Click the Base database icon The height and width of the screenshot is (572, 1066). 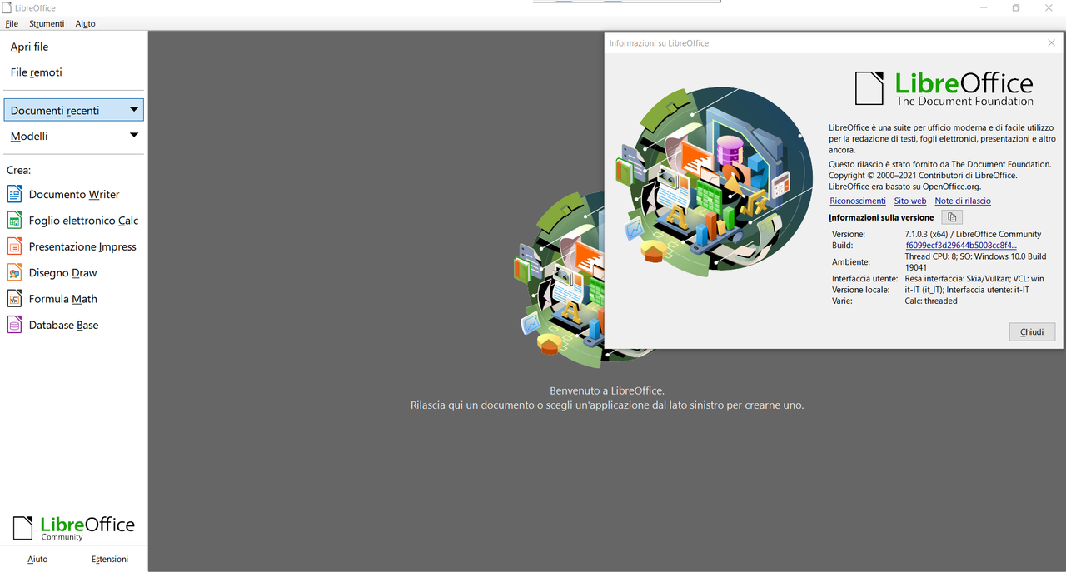(x=14, y=325)
